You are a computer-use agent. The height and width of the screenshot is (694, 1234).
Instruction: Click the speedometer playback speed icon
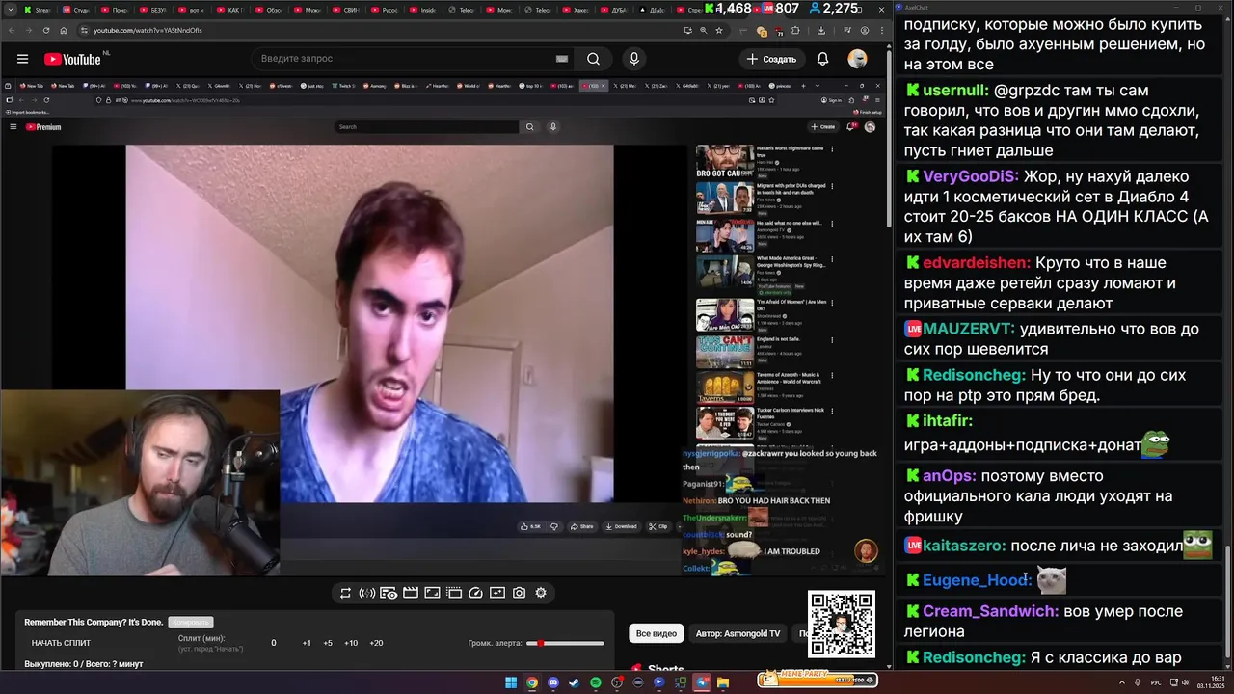tap(475, 593)
